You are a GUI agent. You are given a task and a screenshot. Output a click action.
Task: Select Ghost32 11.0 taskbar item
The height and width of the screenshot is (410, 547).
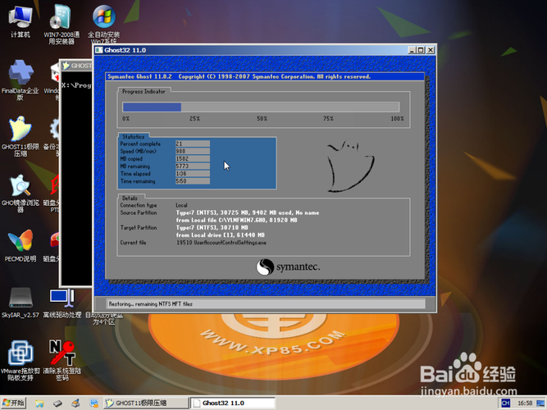point(233,403)
